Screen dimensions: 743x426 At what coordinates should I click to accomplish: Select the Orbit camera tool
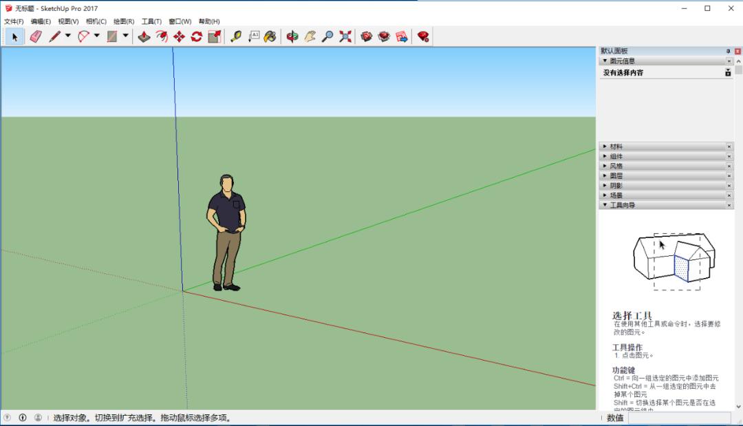(292, 37)
